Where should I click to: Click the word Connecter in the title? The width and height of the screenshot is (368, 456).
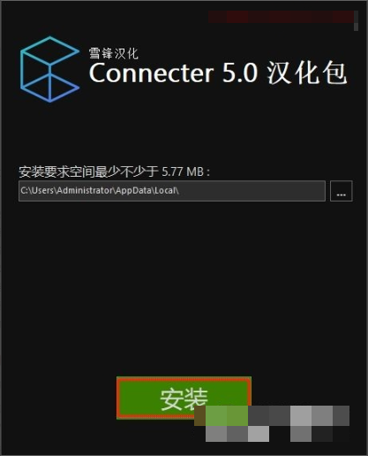click(x=152, y=73)
